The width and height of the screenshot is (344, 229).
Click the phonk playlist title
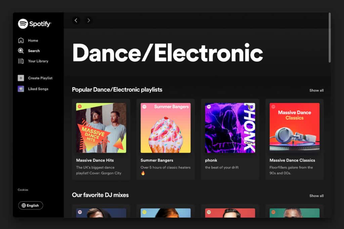pyautogui.click(x=211, y=160)
